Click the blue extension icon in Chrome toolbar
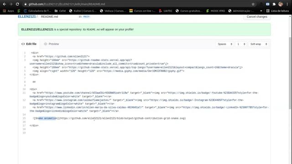The width and height of the screenshot is (292, 164). pyautogui.click(x=268, y=4)
